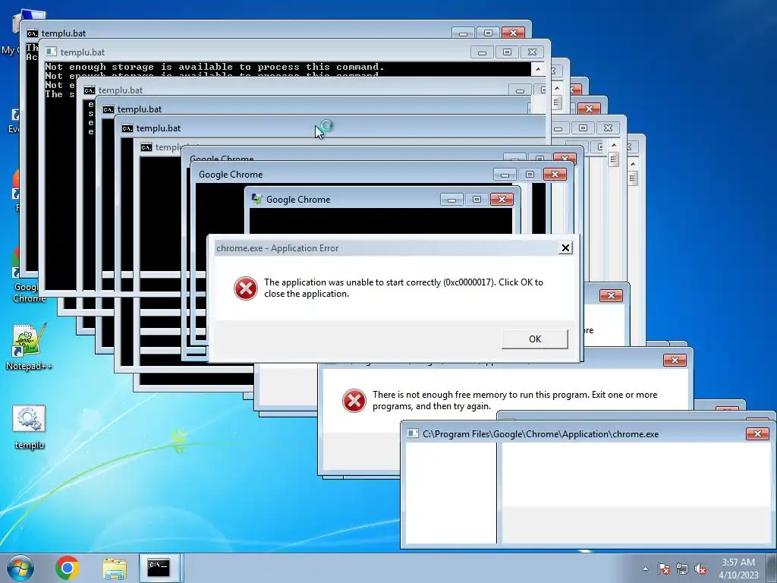Open Windows Explorer from the taskbar
777x583 pixels.
coord(115,568)
